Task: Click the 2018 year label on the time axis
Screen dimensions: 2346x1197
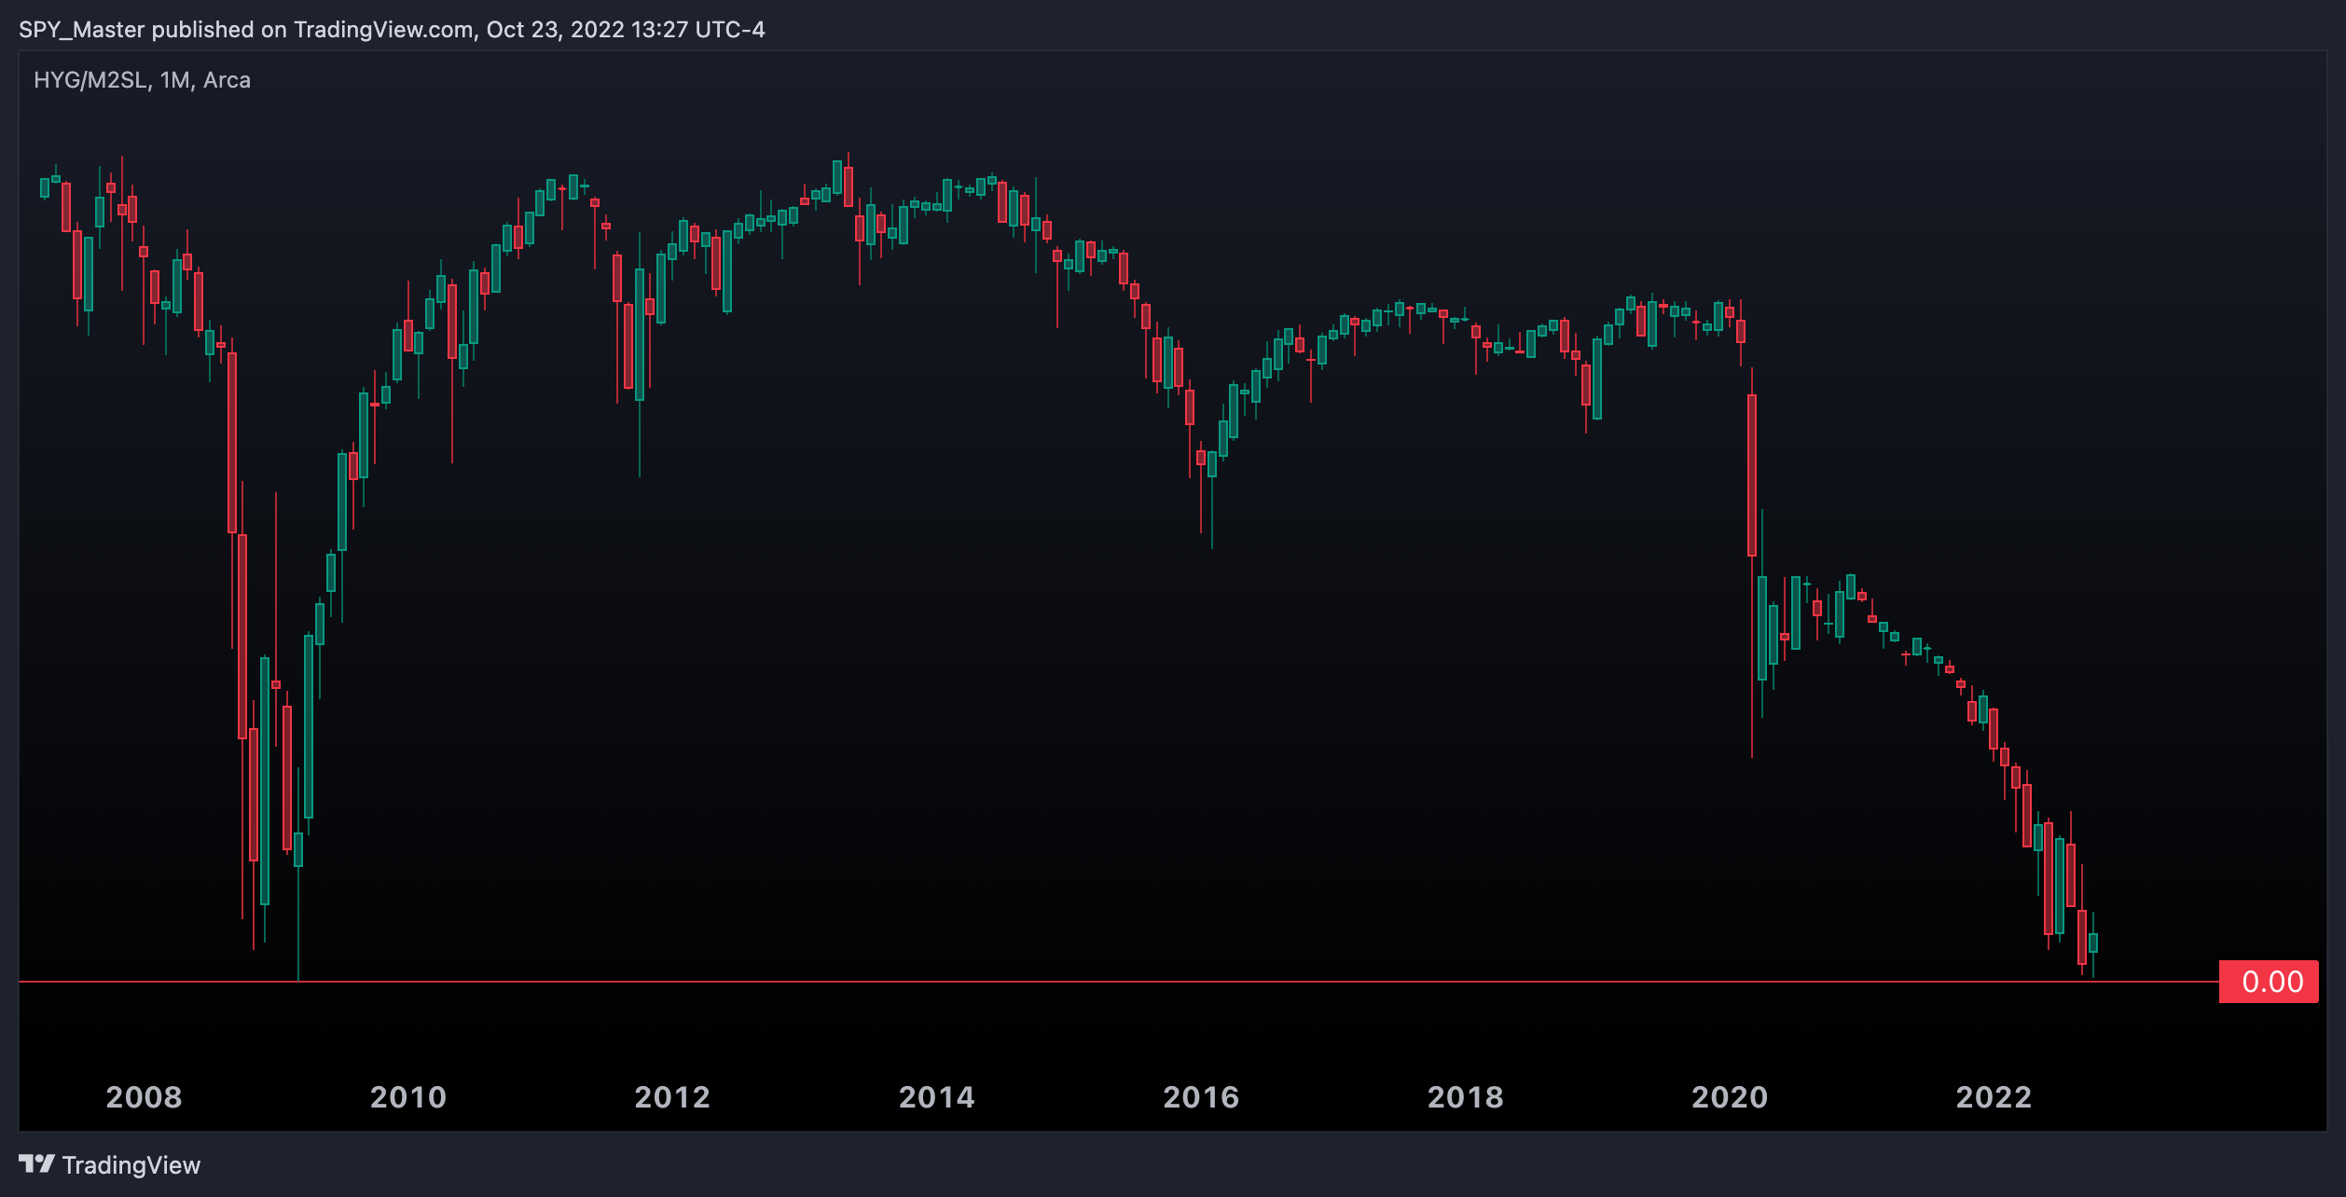Action: pos(1466,1097)
